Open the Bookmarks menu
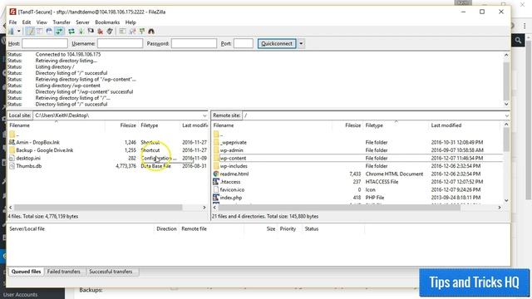The width and height of the screenshot is (532, 299). pyautogui.click(x=107, y=22)
